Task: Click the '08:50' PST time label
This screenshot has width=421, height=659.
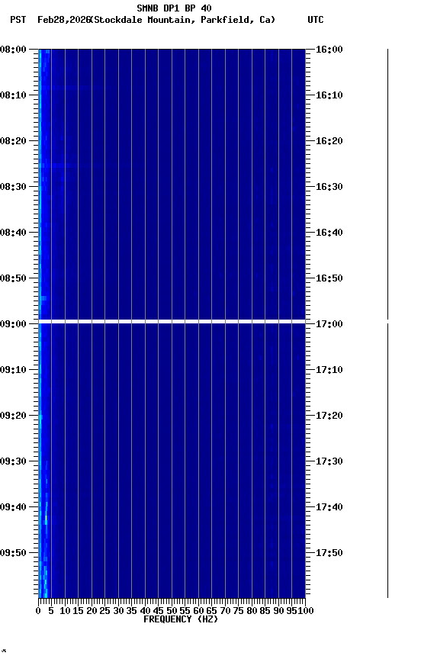Action: coord(13,278)
